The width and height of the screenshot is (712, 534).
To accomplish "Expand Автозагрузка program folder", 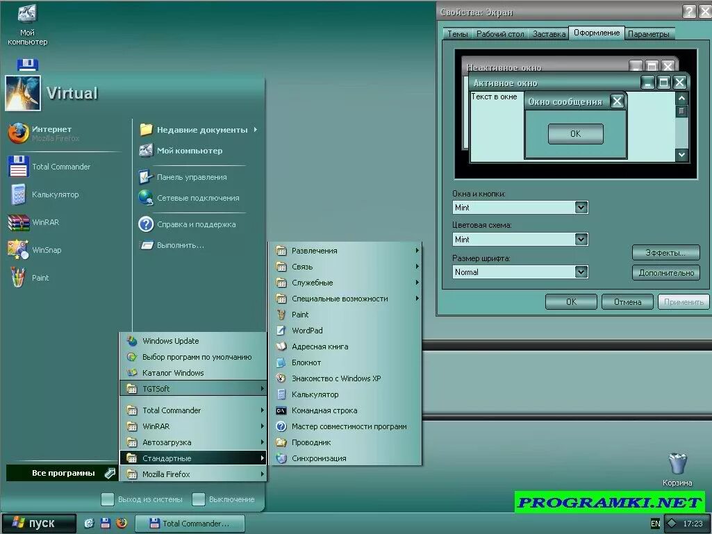I will (x=193, y=442).
